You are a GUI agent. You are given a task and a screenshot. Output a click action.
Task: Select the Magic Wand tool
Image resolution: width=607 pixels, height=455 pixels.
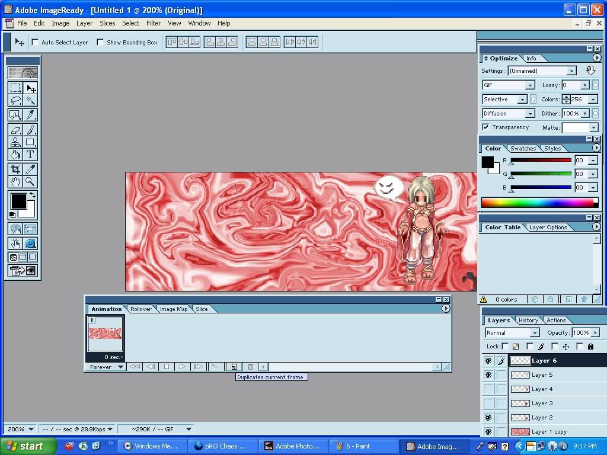(x=30, y=101)
